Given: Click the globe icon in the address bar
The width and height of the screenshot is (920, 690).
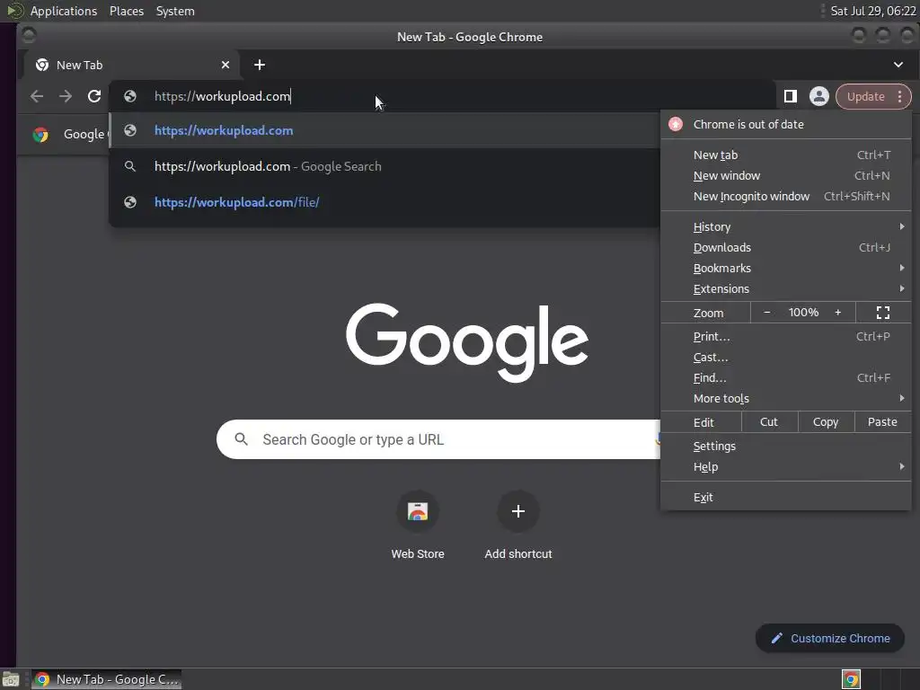Looking at the screenshot, I should [130, 96].
